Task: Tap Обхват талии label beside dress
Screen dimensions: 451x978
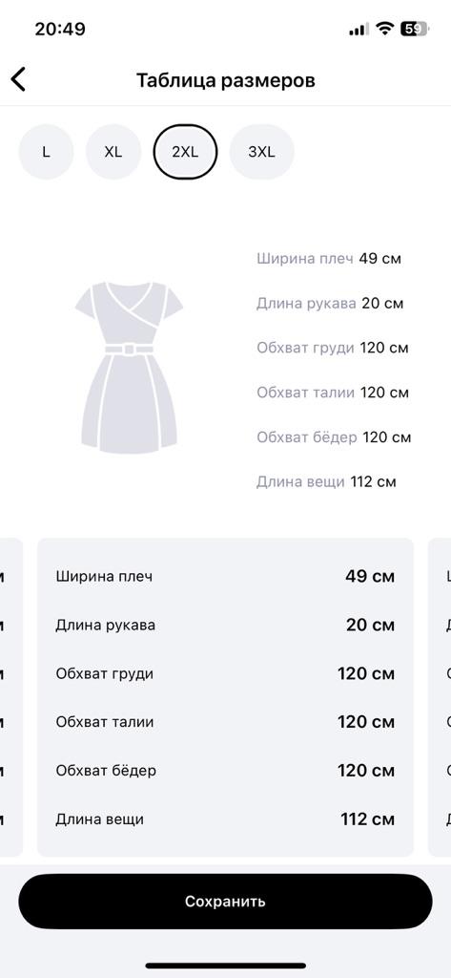Action: coord(305,393)
